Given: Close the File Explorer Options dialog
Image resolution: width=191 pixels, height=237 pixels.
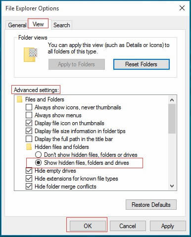Looking at the screenshot, I should 182,8.
